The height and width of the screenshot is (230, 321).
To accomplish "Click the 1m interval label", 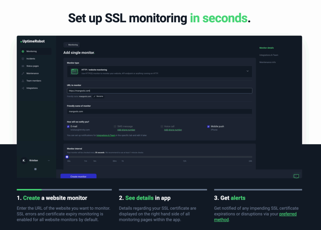I will (x=86, y=161).
